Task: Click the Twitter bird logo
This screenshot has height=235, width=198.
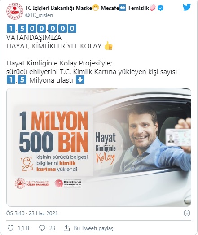Action: pos(187,7)
